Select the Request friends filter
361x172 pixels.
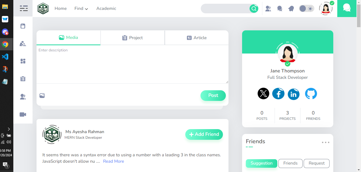tap(316, 163)
